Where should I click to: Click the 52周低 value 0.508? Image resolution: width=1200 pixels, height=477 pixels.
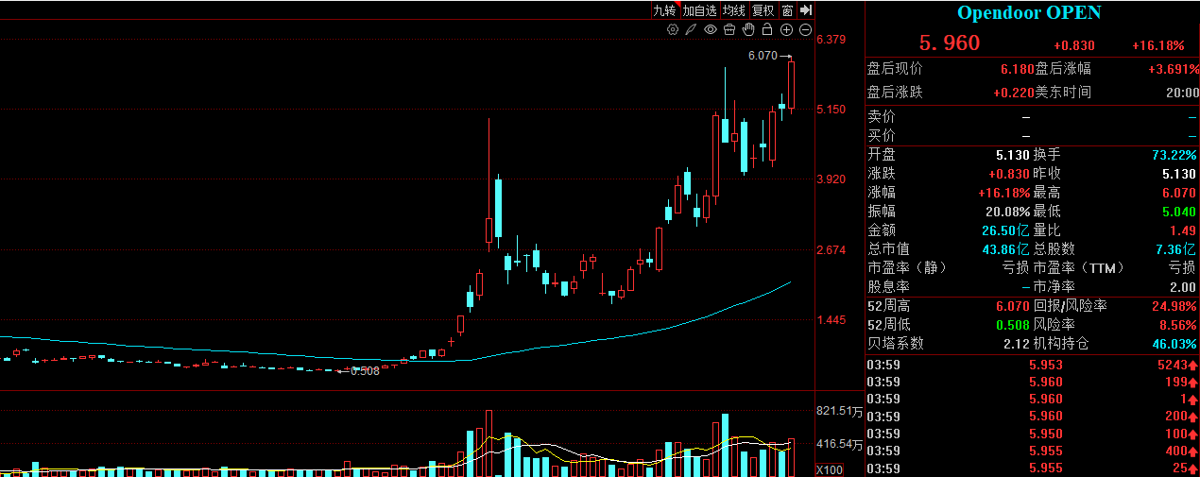coord(1012,325)
